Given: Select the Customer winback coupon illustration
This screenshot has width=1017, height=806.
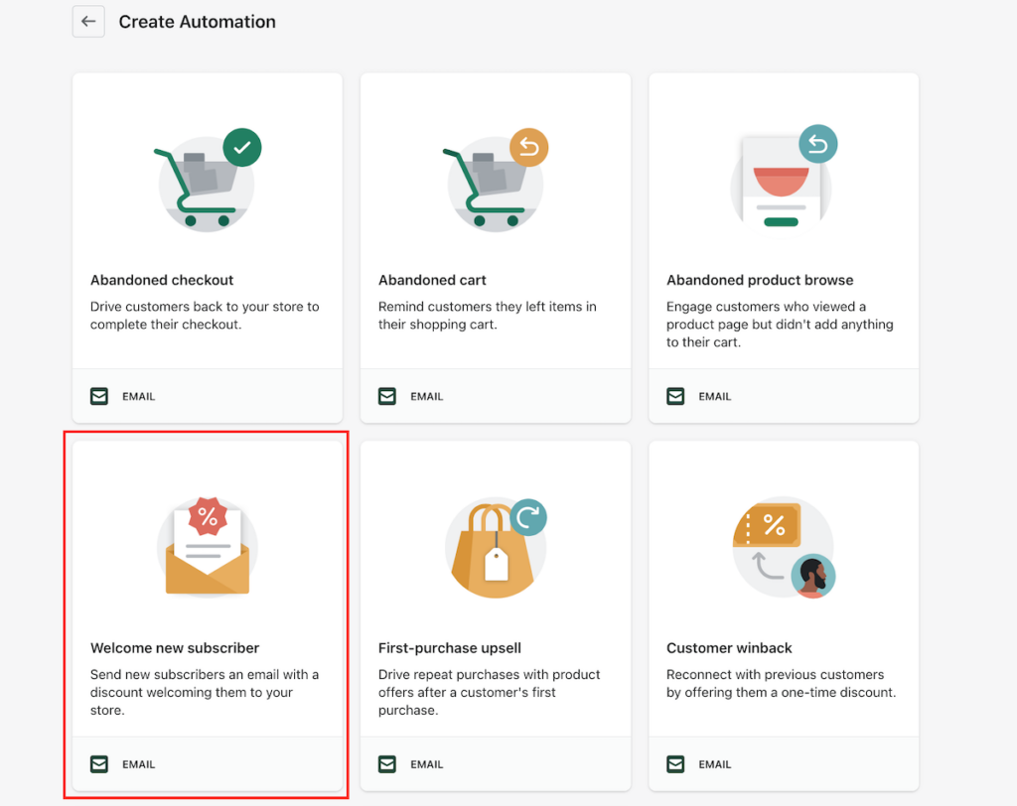Looking at the screenshot, I should point(784,548).
